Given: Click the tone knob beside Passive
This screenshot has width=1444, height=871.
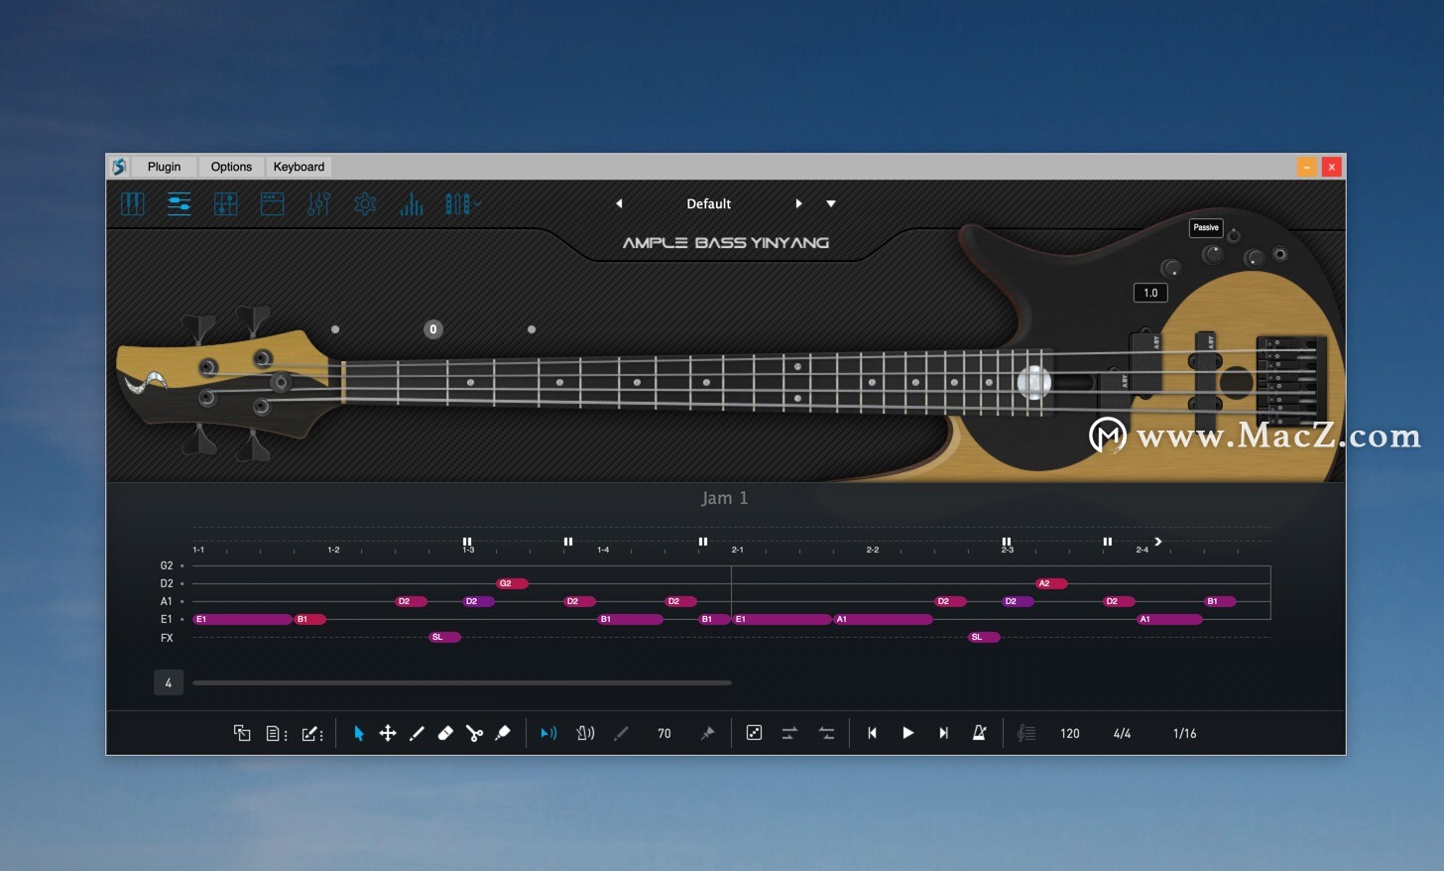Looking at the screenshot, I should [x=1234, y=236].
